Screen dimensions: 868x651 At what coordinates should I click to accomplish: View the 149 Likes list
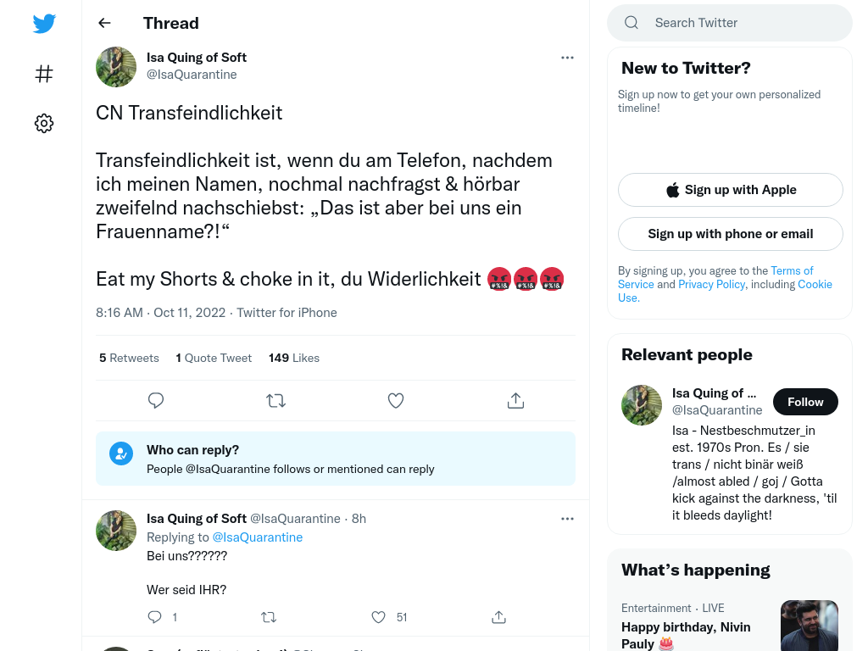pyautogui.click(x=294, y=359)
